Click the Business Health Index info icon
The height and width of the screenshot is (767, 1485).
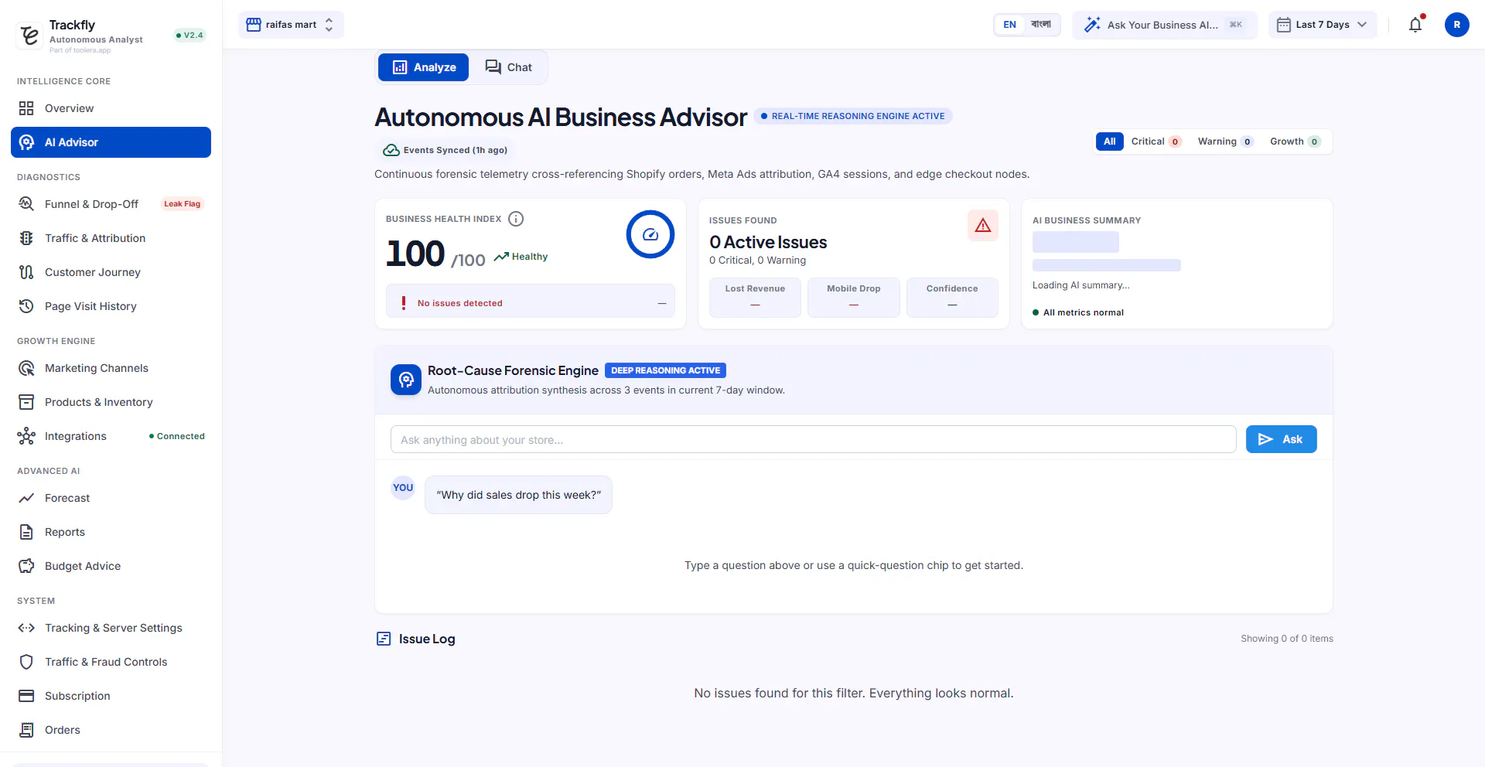[x=516, y=219]
